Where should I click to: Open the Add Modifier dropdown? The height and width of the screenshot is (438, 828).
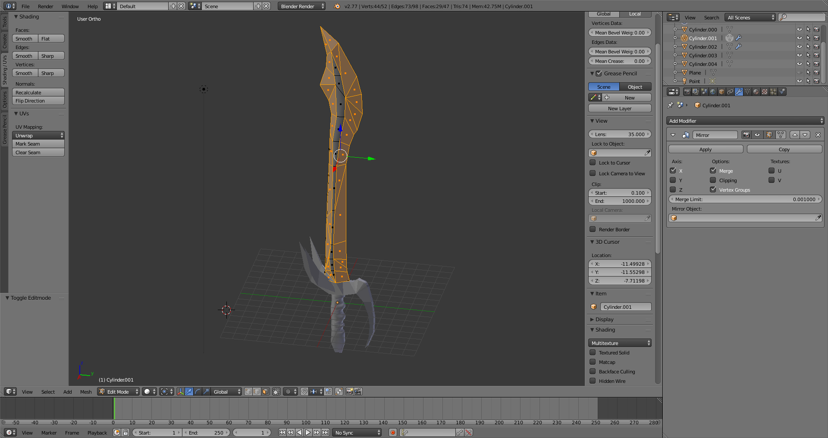[745, 121]
